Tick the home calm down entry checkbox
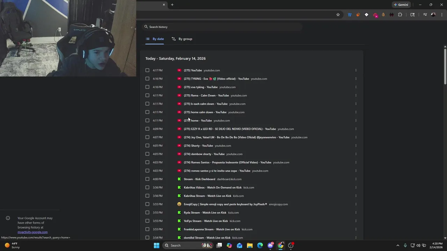This screenshot has width=447, height=251. click(x=147, y=112)
